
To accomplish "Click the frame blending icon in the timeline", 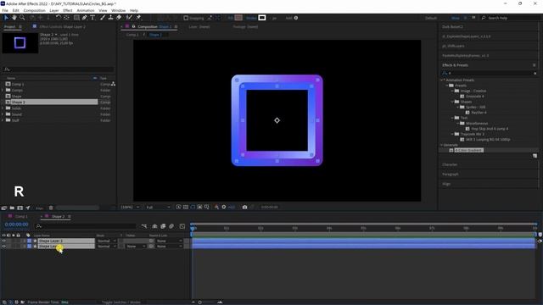I will click(x=163, y=226).
